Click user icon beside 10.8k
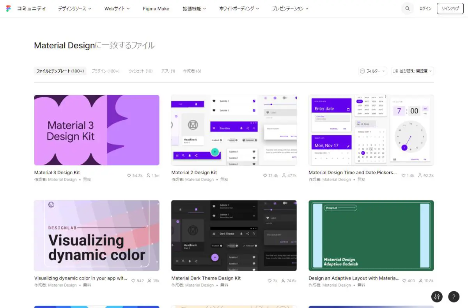468x308 pixels. click(x=420, y=281)
